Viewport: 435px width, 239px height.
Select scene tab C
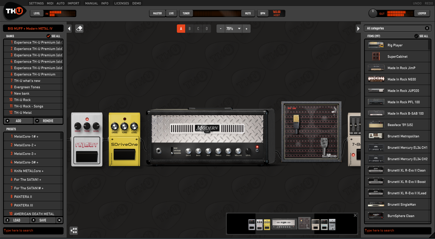tap(198, 29)
